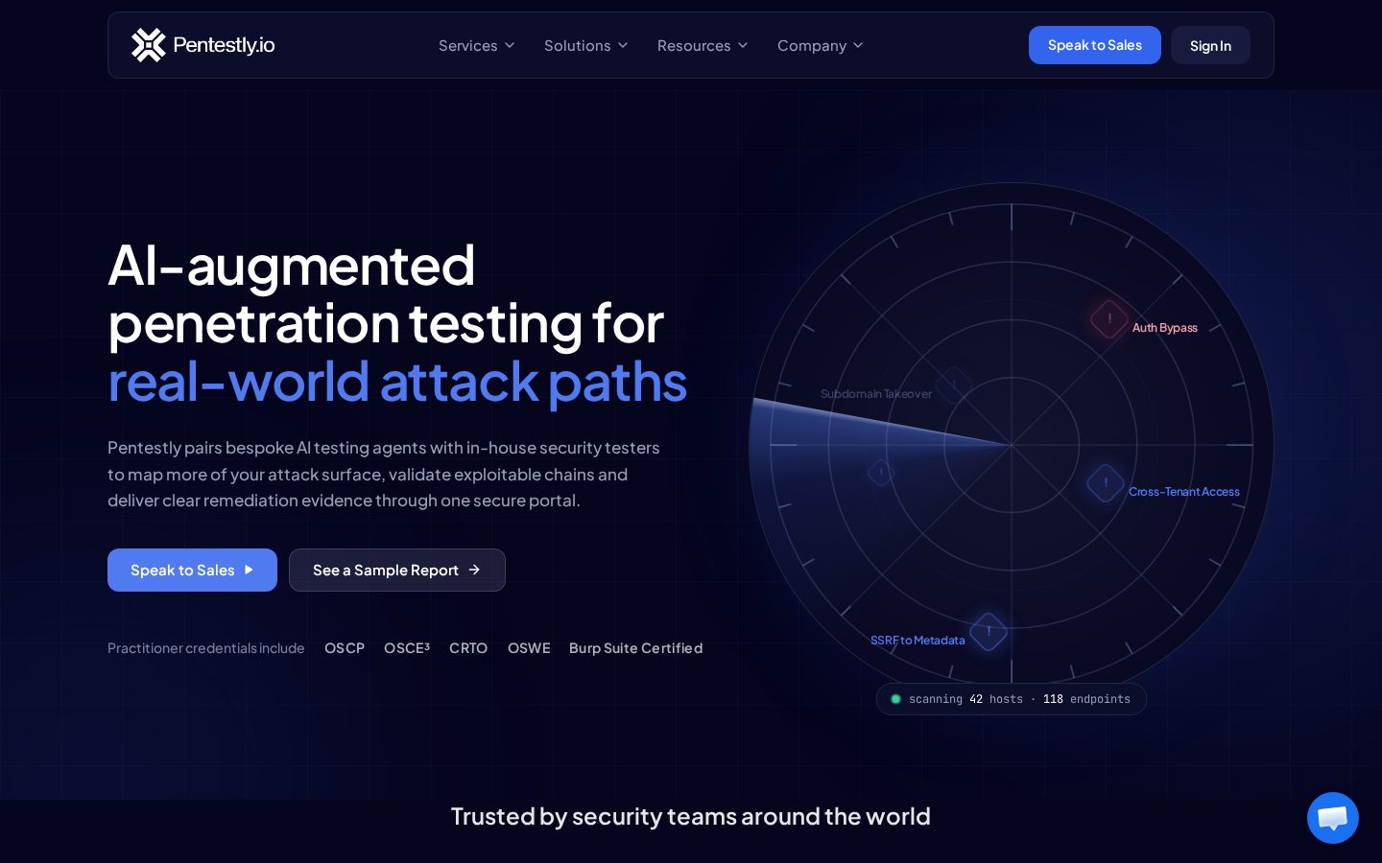Click the Cross-Tenant Access warning diamond icon
The height and width of the screenshot is (863, 1382).
coord(1106,483)
